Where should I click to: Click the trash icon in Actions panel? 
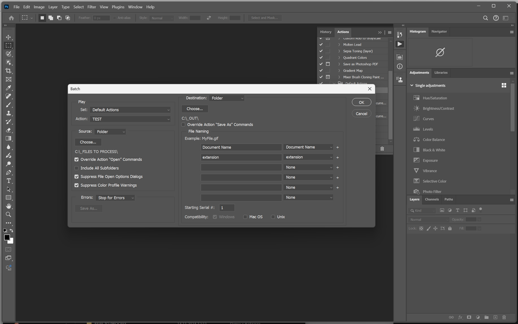coord(382,148)
